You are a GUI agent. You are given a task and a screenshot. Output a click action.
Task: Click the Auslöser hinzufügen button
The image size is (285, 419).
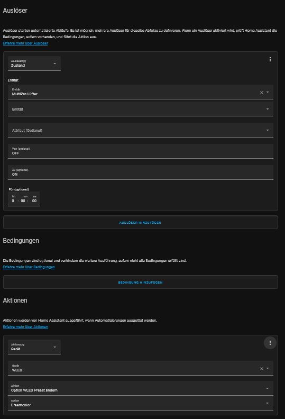click(x=141, y=222)
